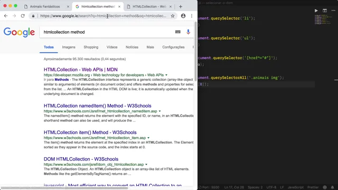Open a new browser tab
Screen dimensions: 338x190
[181, 7]
